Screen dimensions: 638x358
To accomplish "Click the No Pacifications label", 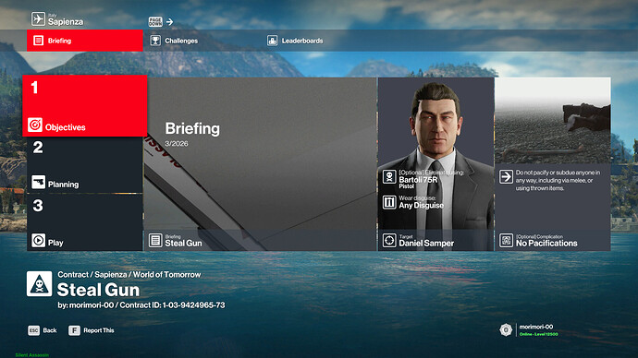I will 546,244.
